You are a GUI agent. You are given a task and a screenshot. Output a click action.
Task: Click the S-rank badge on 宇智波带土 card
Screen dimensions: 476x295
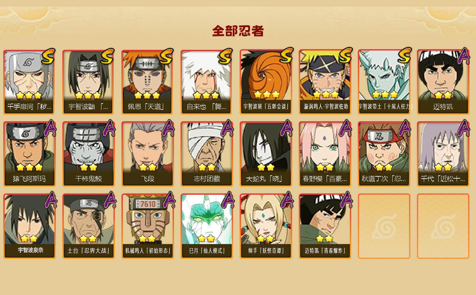pyautogui.click(x=404, y=55)
